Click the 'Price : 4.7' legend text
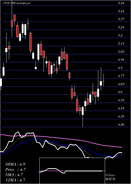This screenshot has height=184, width=131. click(15, 170)
